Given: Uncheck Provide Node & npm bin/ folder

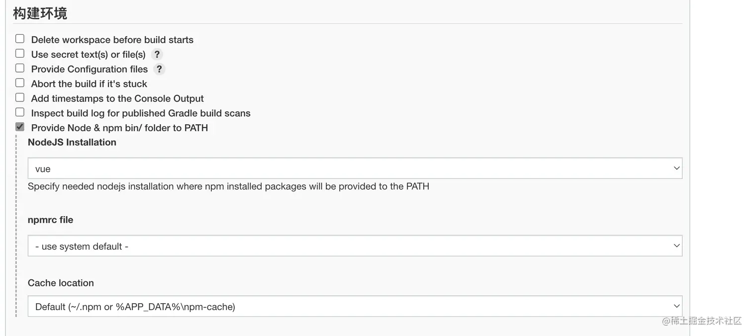Looking at the screenshot, I should tap(20, 127).
